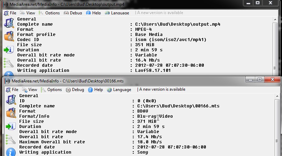The image size is (282, 156).
Task: Click open-folder sidebar icon in output.mp4 window
Action: 9,36
